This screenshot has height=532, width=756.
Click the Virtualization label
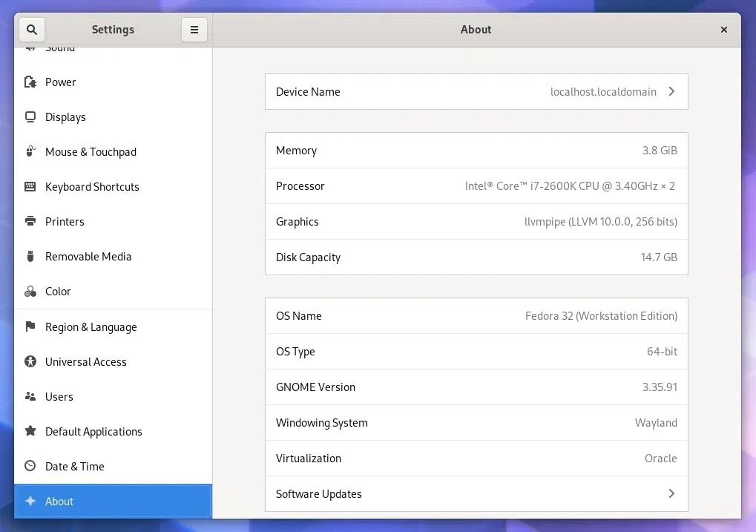click(308, 459)
